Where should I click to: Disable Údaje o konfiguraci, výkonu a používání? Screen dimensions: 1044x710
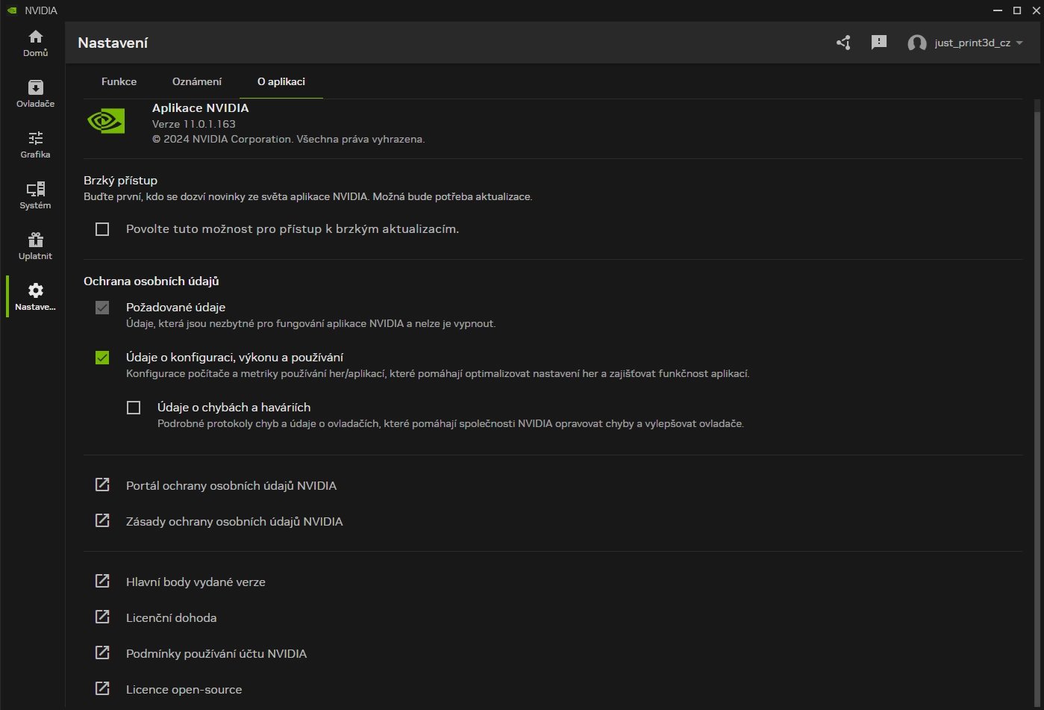tap(102, 358)
